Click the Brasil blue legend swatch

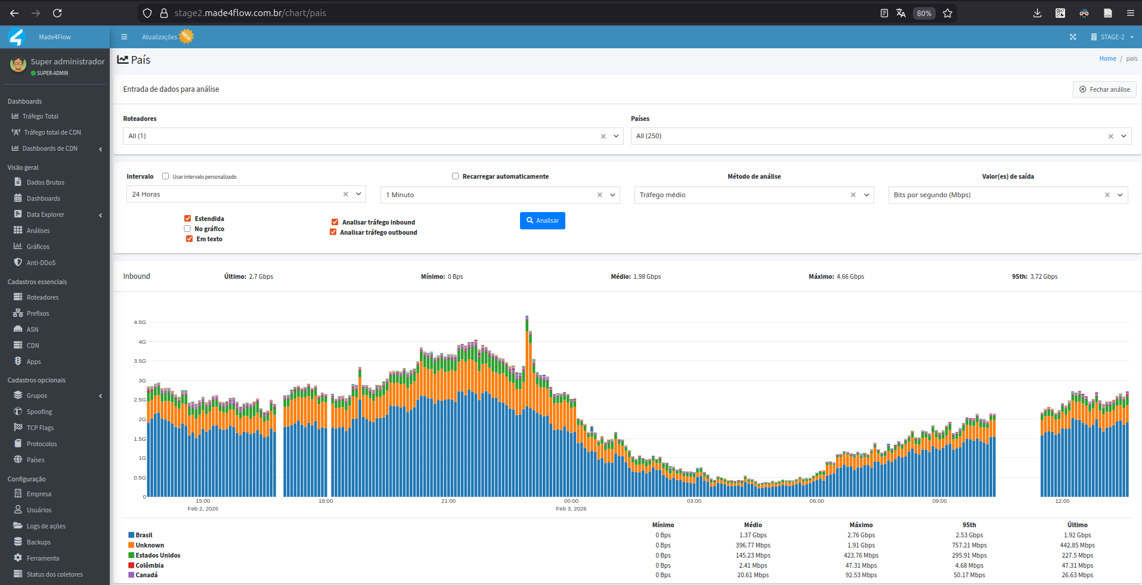pyautogui.click(x=131, y=535)
